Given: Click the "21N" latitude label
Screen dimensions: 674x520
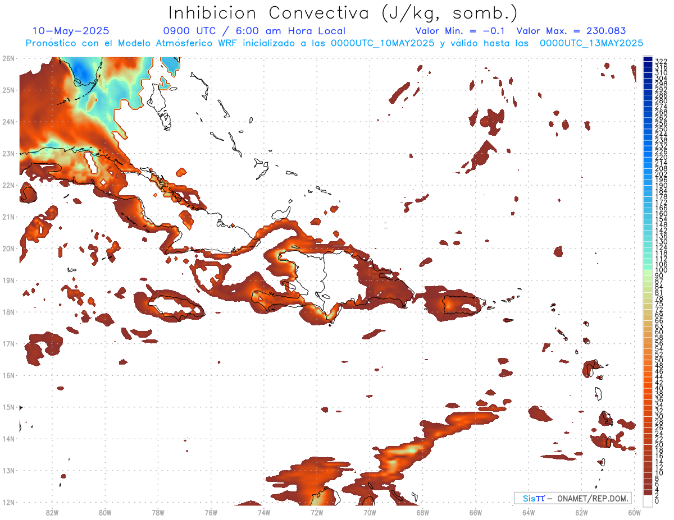Looking at the screenshot, I should tap(8, 217).
